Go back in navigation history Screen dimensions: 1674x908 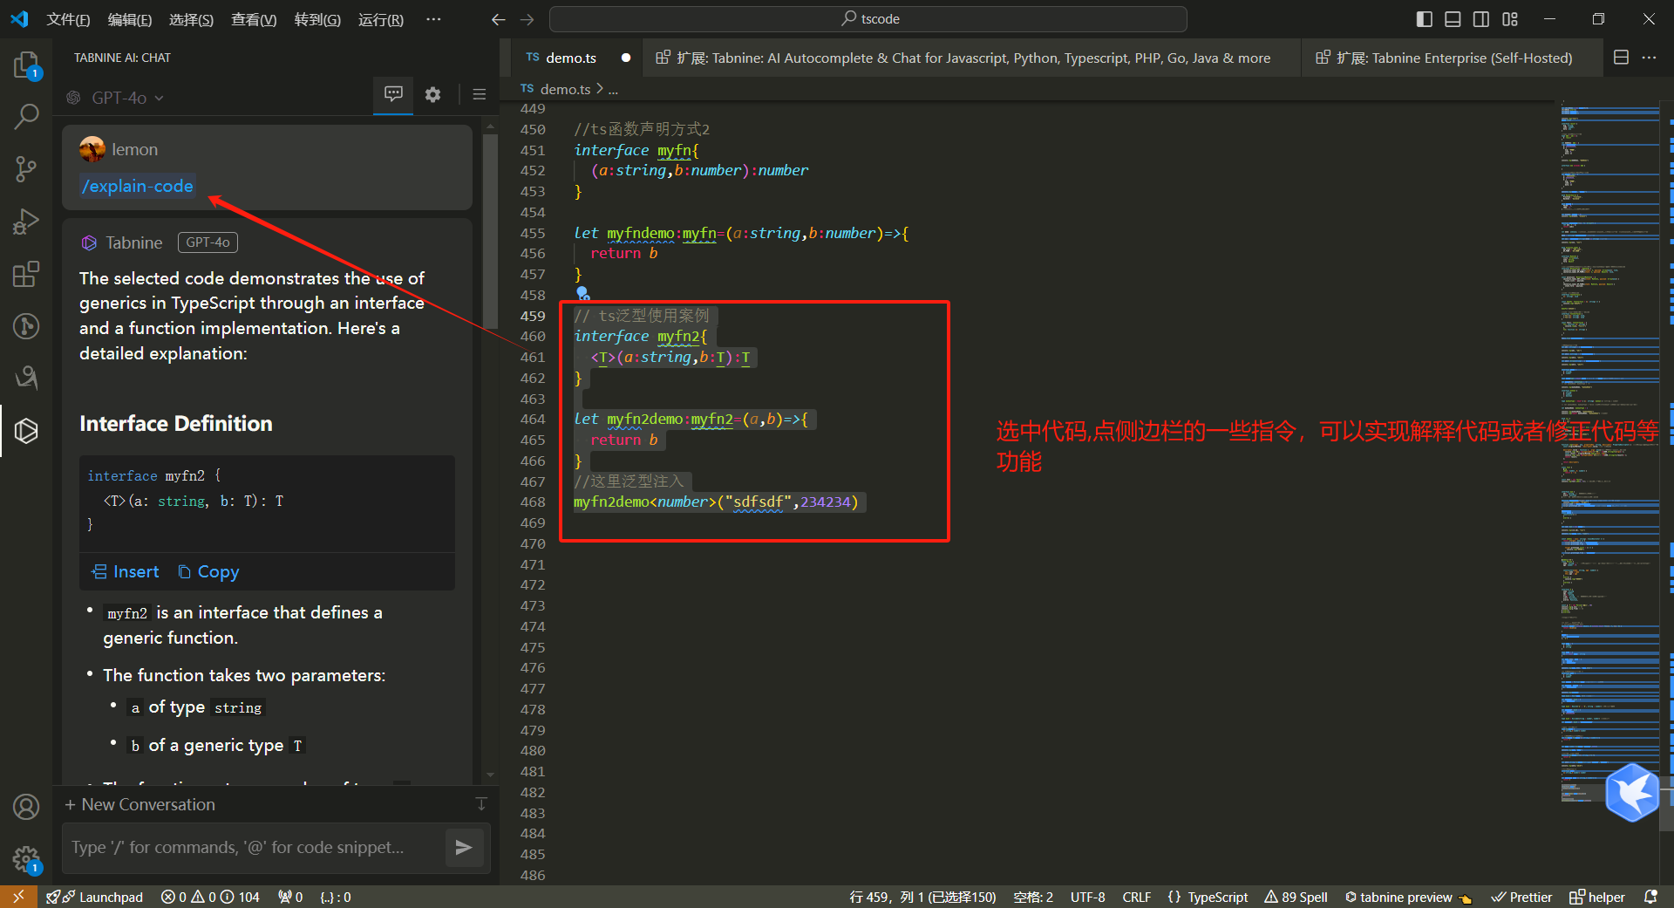498,19
